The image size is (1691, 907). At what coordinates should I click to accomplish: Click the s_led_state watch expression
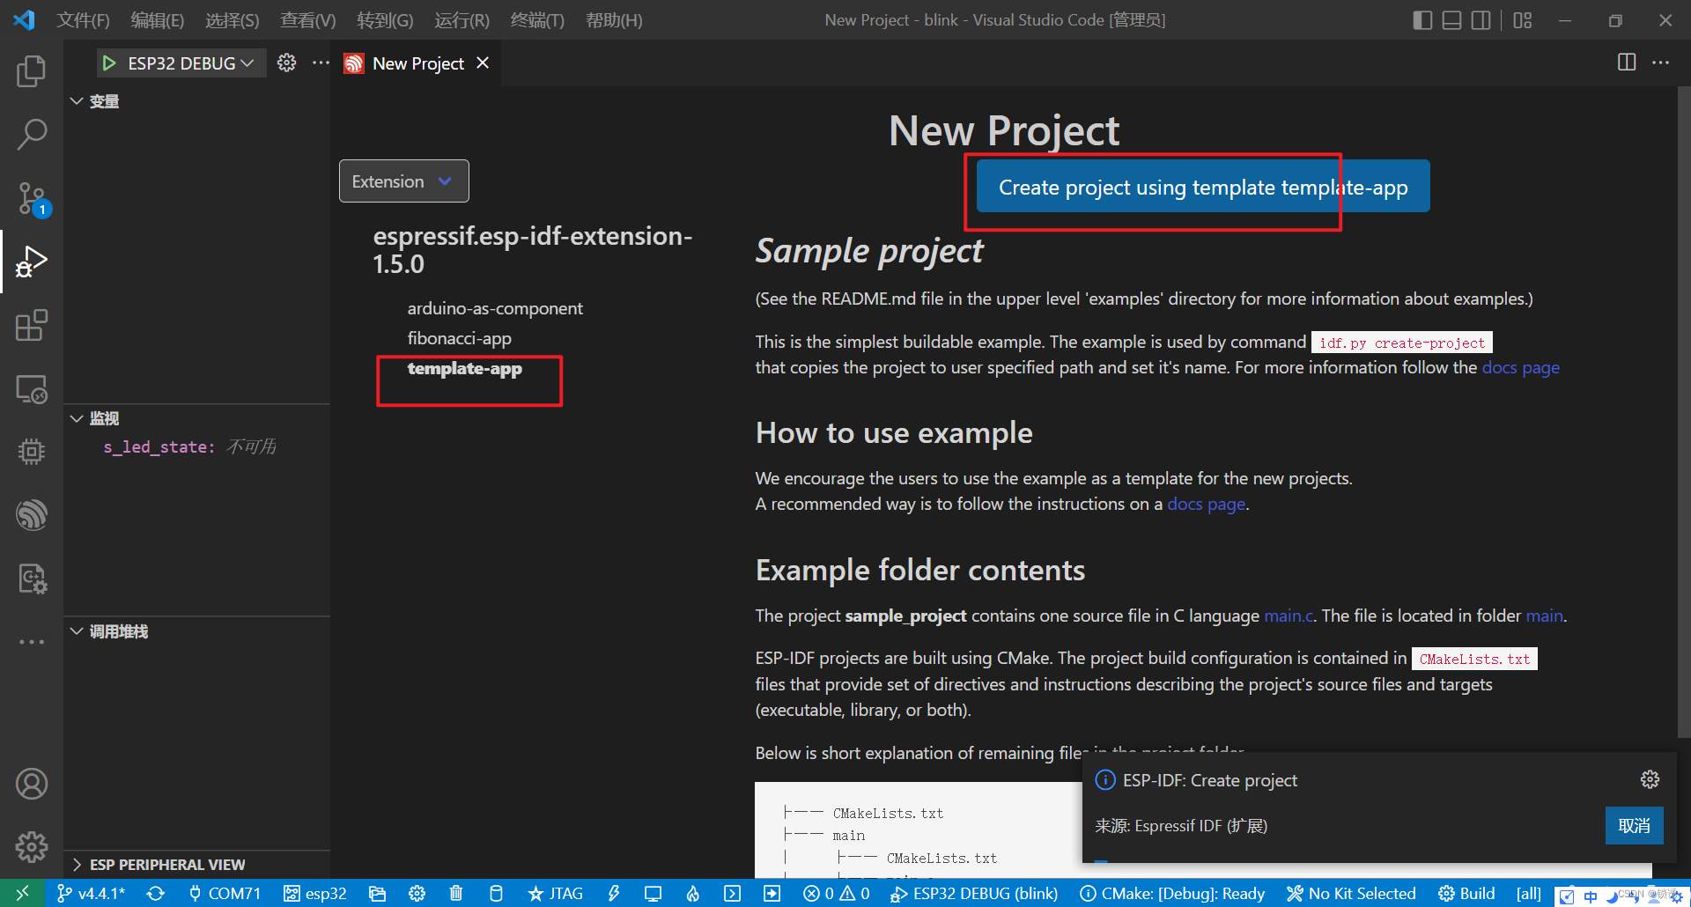point(189,446)
